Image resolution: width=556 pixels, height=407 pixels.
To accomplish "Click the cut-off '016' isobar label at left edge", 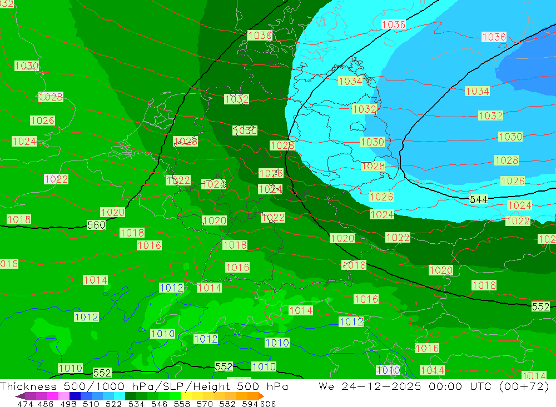I will [x=9, y=264].
